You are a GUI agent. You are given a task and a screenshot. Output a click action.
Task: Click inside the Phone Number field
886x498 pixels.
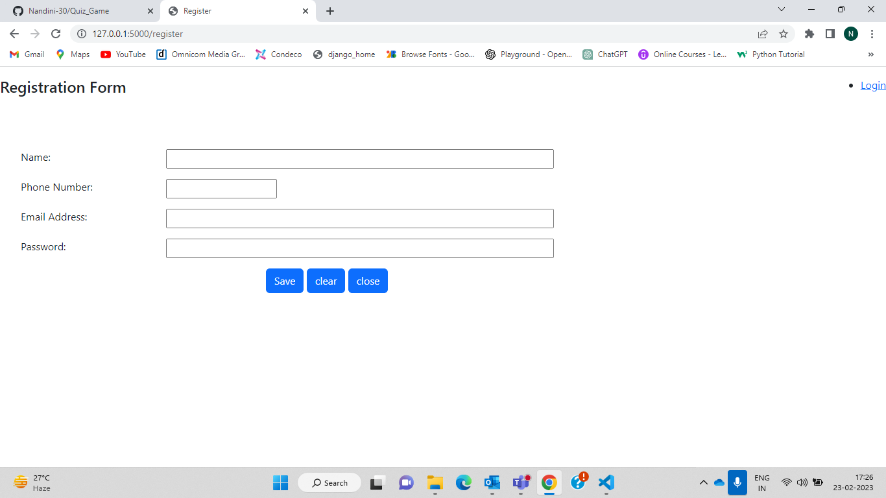[221, 188]
